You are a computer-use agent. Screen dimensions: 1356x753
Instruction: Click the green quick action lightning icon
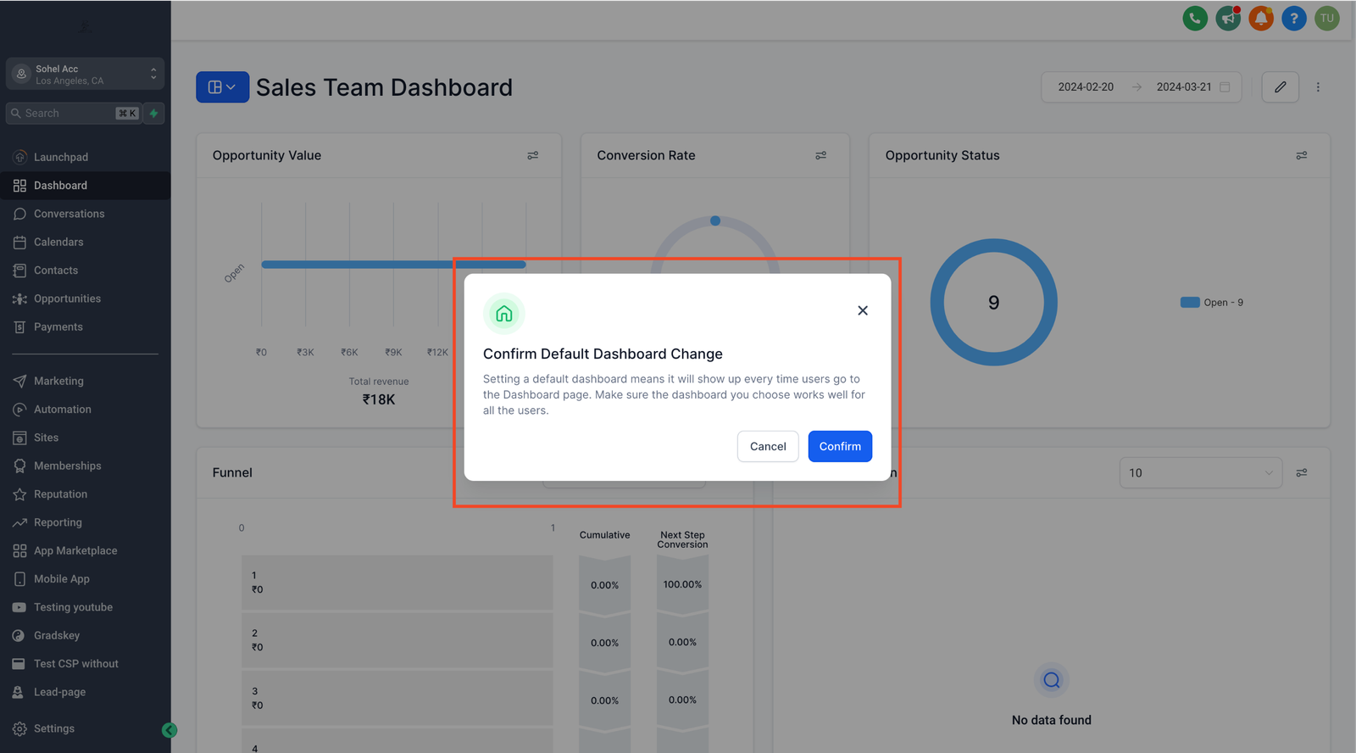[154, 113]
